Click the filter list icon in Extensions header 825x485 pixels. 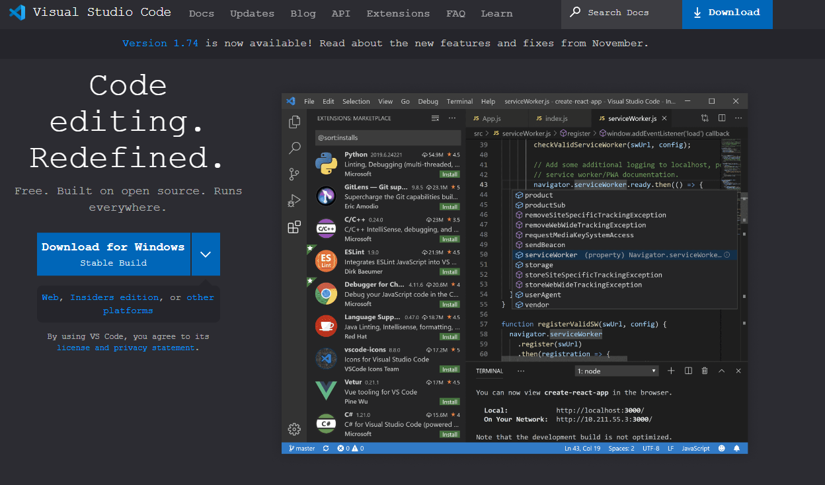pyautogui.click(x=435, y=118)
